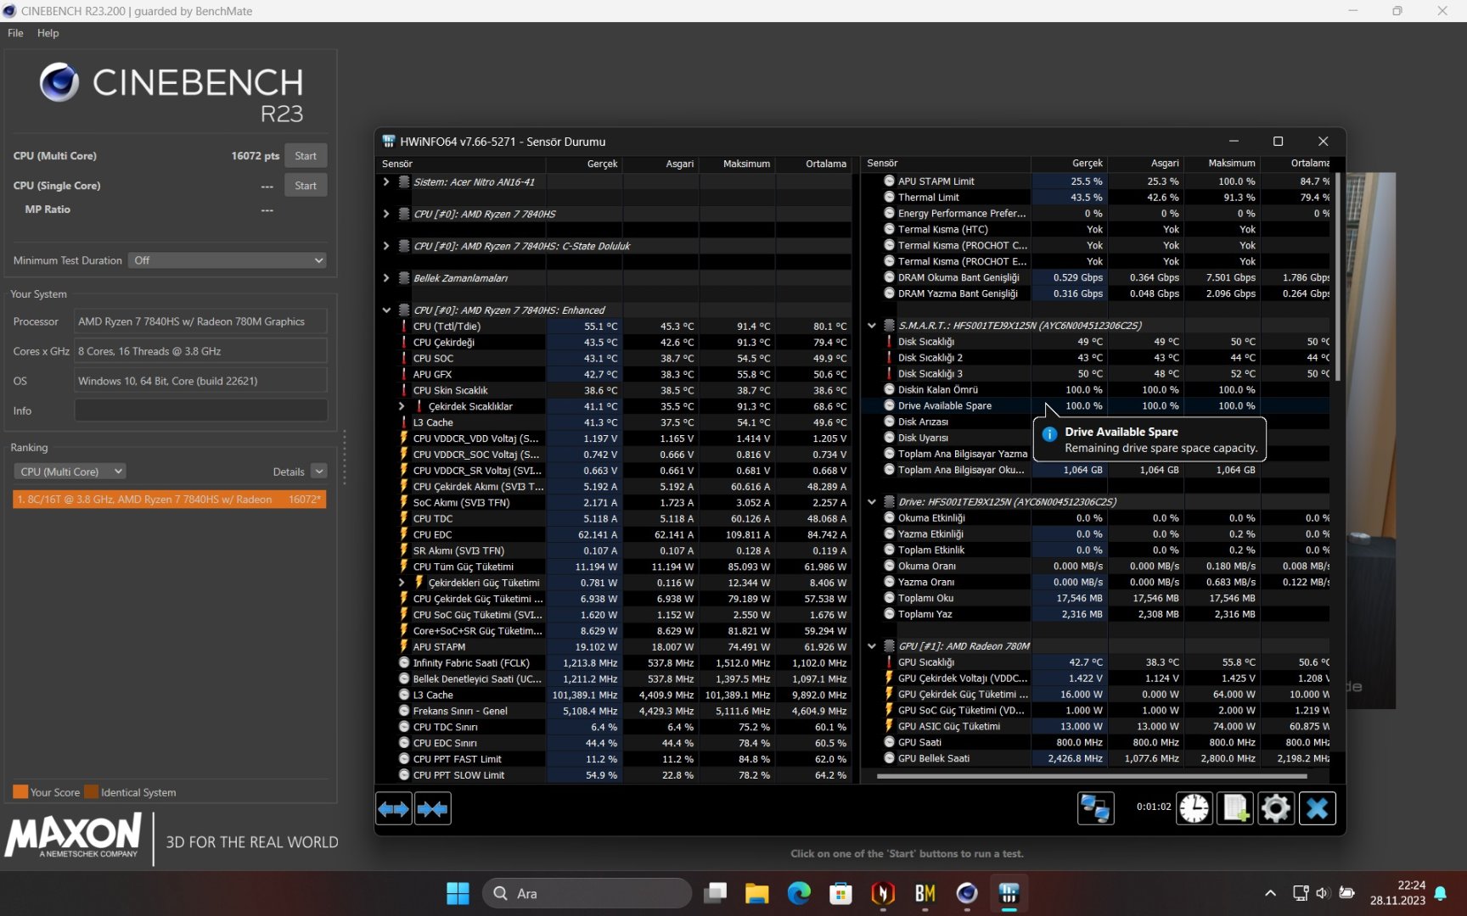Image resolution: width=1467 pixels, height=916 pixels.
Task: Expand Çekirdek Sıcaklıklar sub-rows
Action: pos(402,406)
